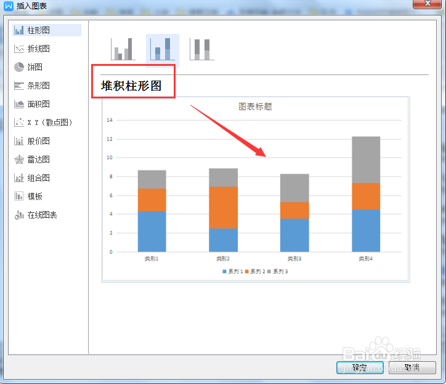Click the 系列 1 legend entry

click(x=233, y=271)
